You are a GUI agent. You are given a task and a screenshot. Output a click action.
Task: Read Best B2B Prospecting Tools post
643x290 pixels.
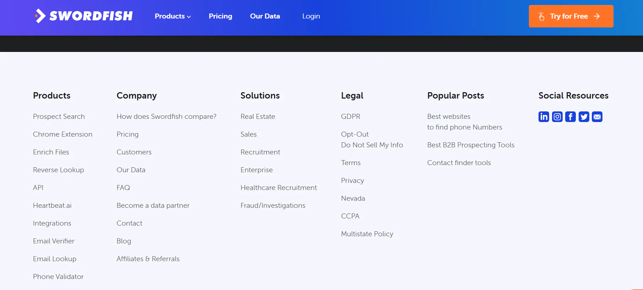coord(471,145)
